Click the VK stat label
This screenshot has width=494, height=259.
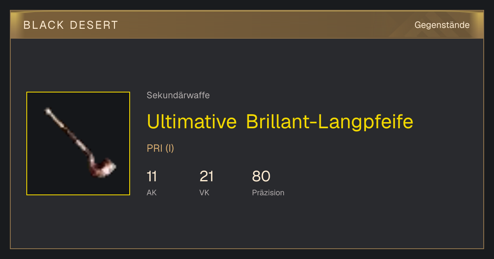(204, 193)
